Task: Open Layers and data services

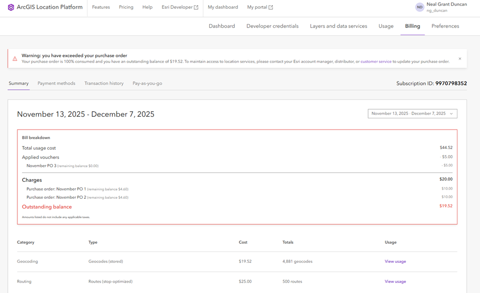Action: click(x=338, y=26)
